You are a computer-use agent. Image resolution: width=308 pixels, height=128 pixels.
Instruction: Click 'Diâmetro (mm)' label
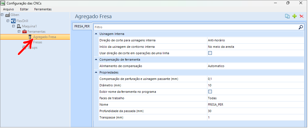coord(110,85)
